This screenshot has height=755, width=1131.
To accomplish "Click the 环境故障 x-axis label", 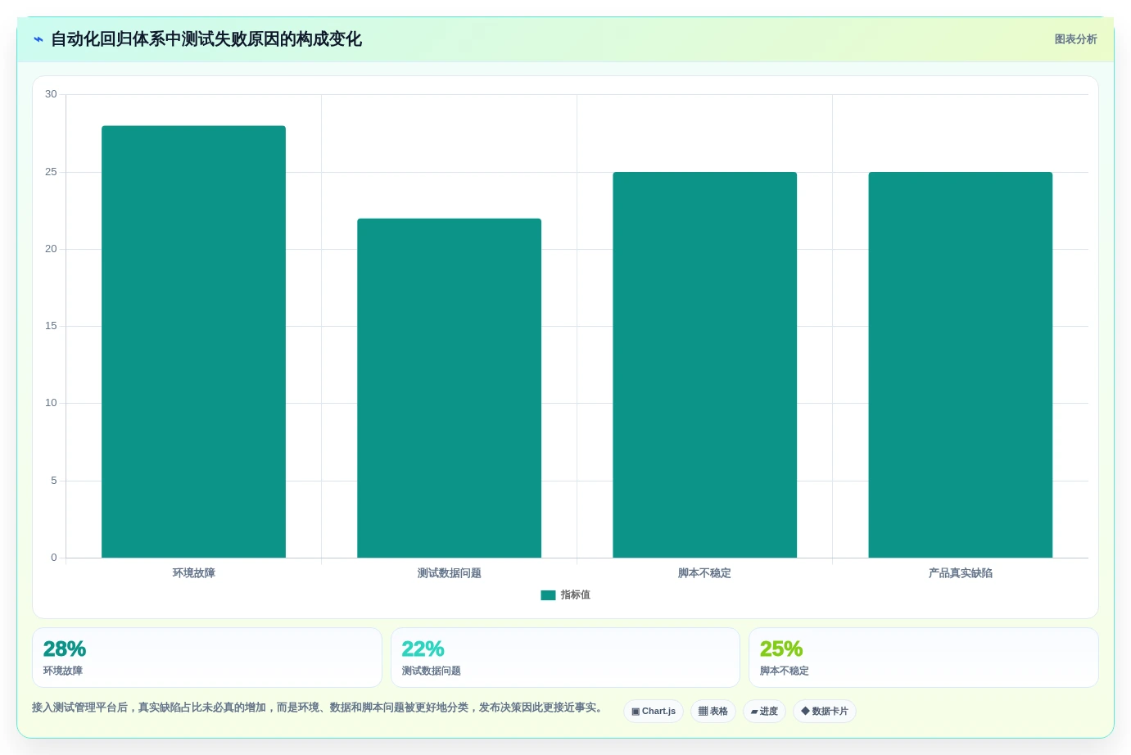I will pyautogui.click(x=193, y=573).
